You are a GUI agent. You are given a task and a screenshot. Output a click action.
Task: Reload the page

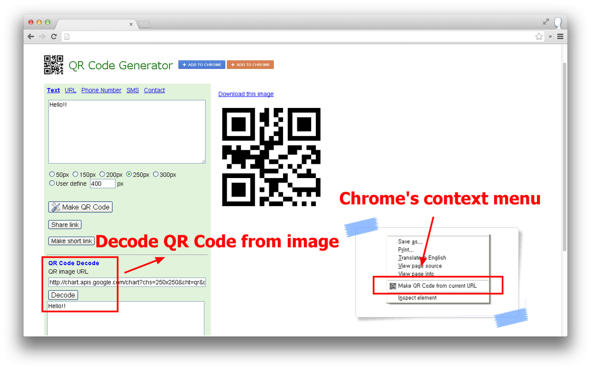click(54, 36)
